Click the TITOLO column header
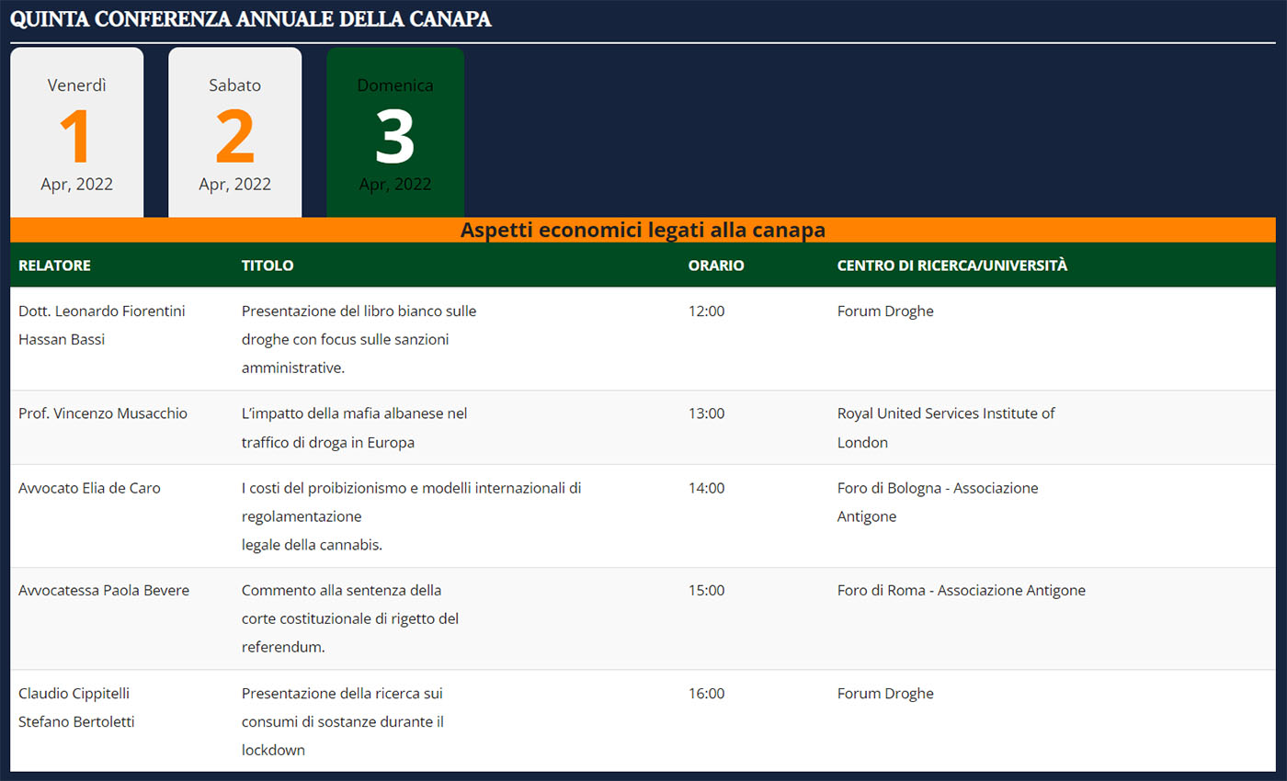Image resolution: width=1287 pixels, height=781 pixels. pyautogui.click(x=268, y=266)
